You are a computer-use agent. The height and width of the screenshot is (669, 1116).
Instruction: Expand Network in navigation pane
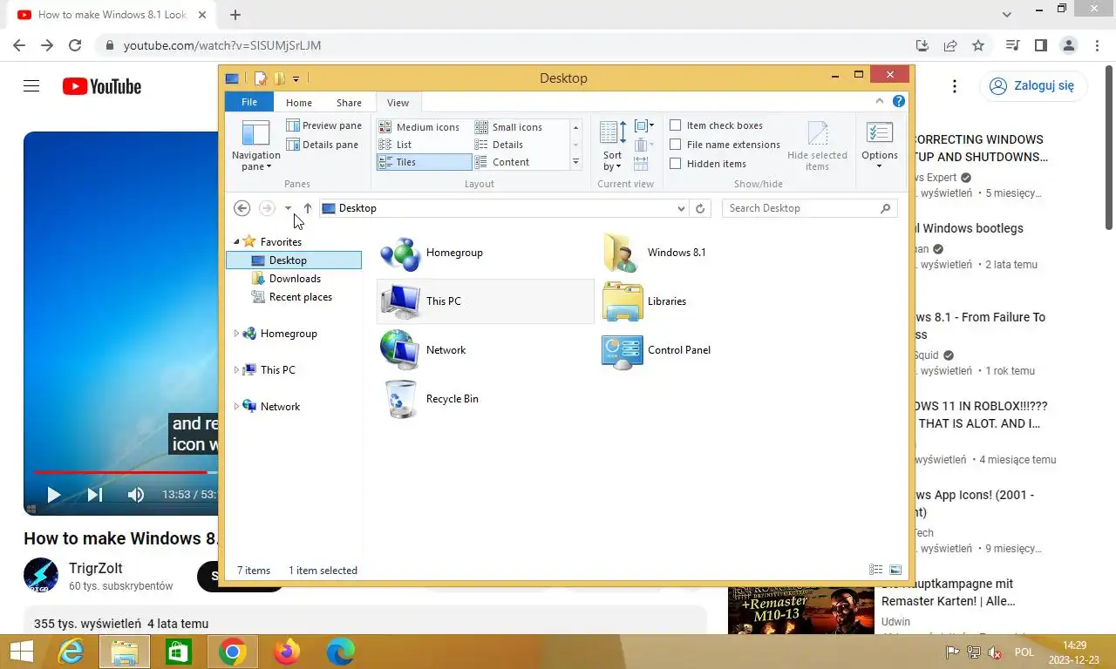[236, 407]
